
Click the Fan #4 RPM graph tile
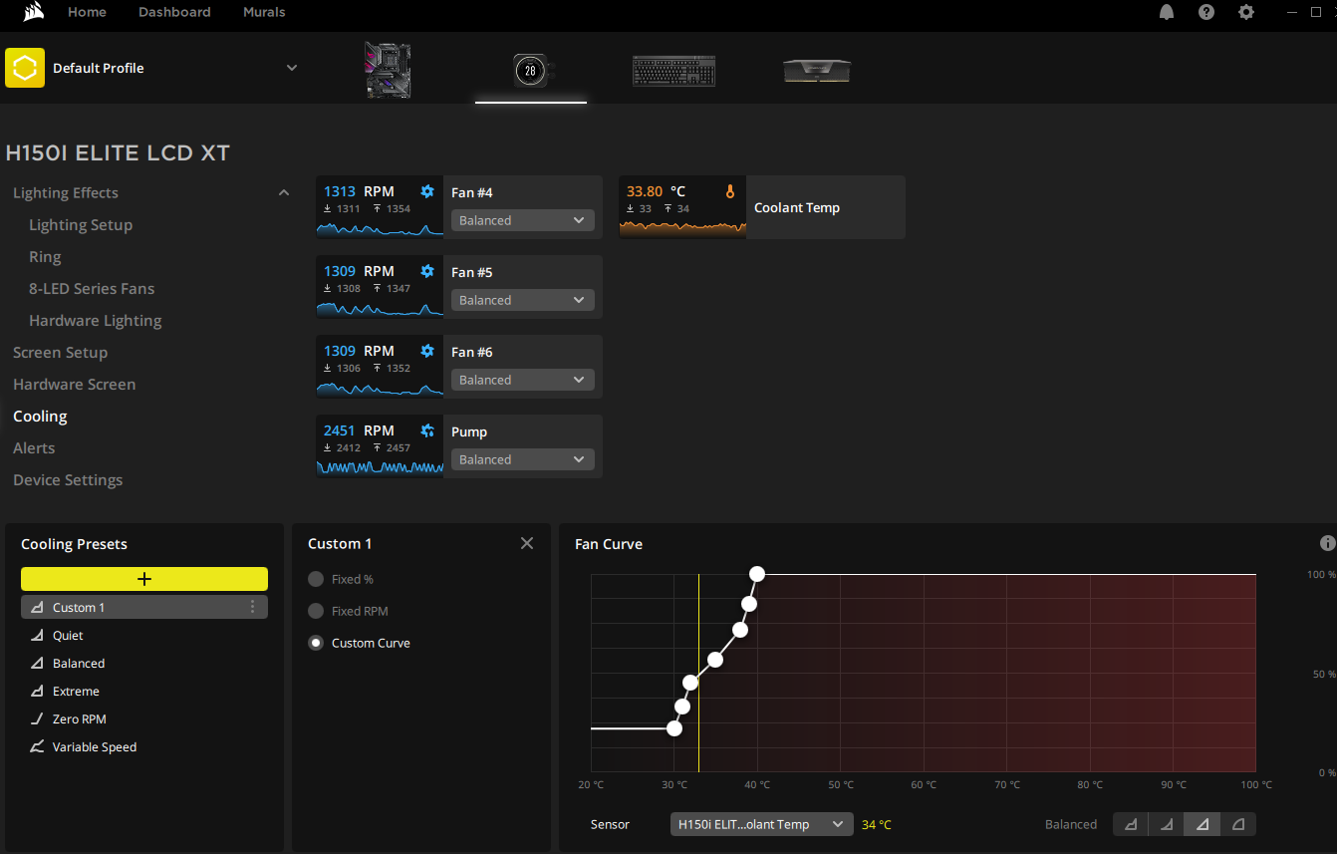coord(380,207)
